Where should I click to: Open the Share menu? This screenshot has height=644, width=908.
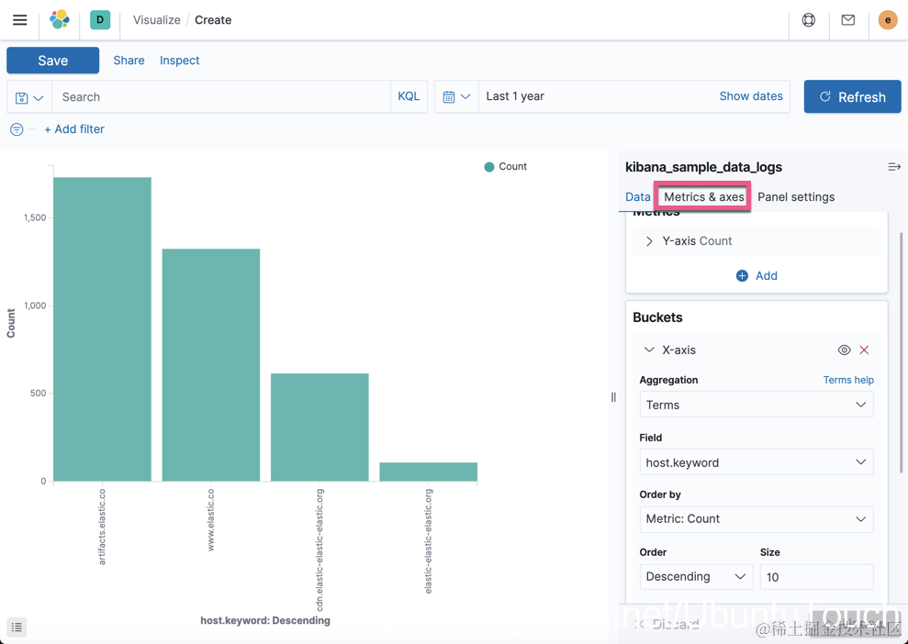pyautogui.click(x=129, y=61)
